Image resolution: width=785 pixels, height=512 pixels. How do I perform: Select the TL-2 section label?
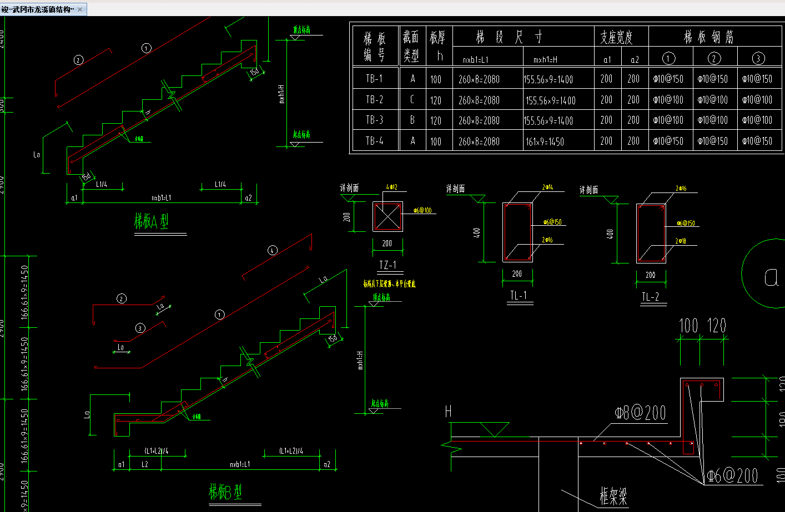651,297
